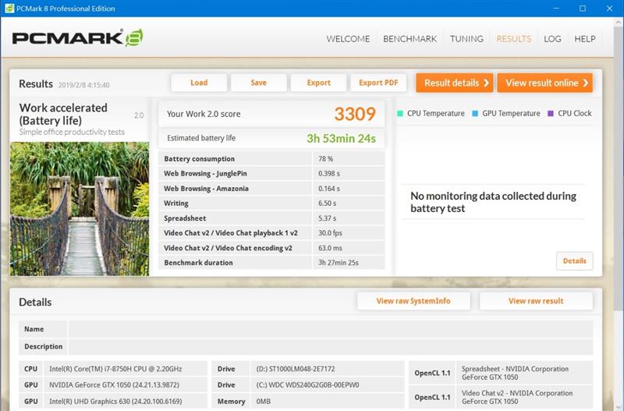Select the RESULTS tab
Screen dimensions: 624x411
pos(513,39)
